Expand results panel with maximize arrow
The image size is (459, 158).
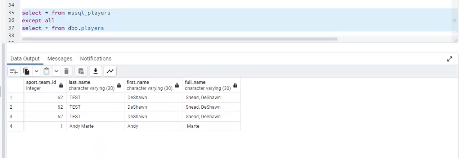point(450,59)
